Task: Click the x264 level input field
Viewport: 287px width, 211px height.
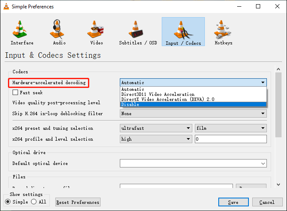Action: 231,139
